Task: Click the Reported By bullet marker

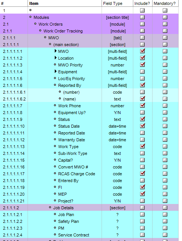Action: tap(55, 85)
